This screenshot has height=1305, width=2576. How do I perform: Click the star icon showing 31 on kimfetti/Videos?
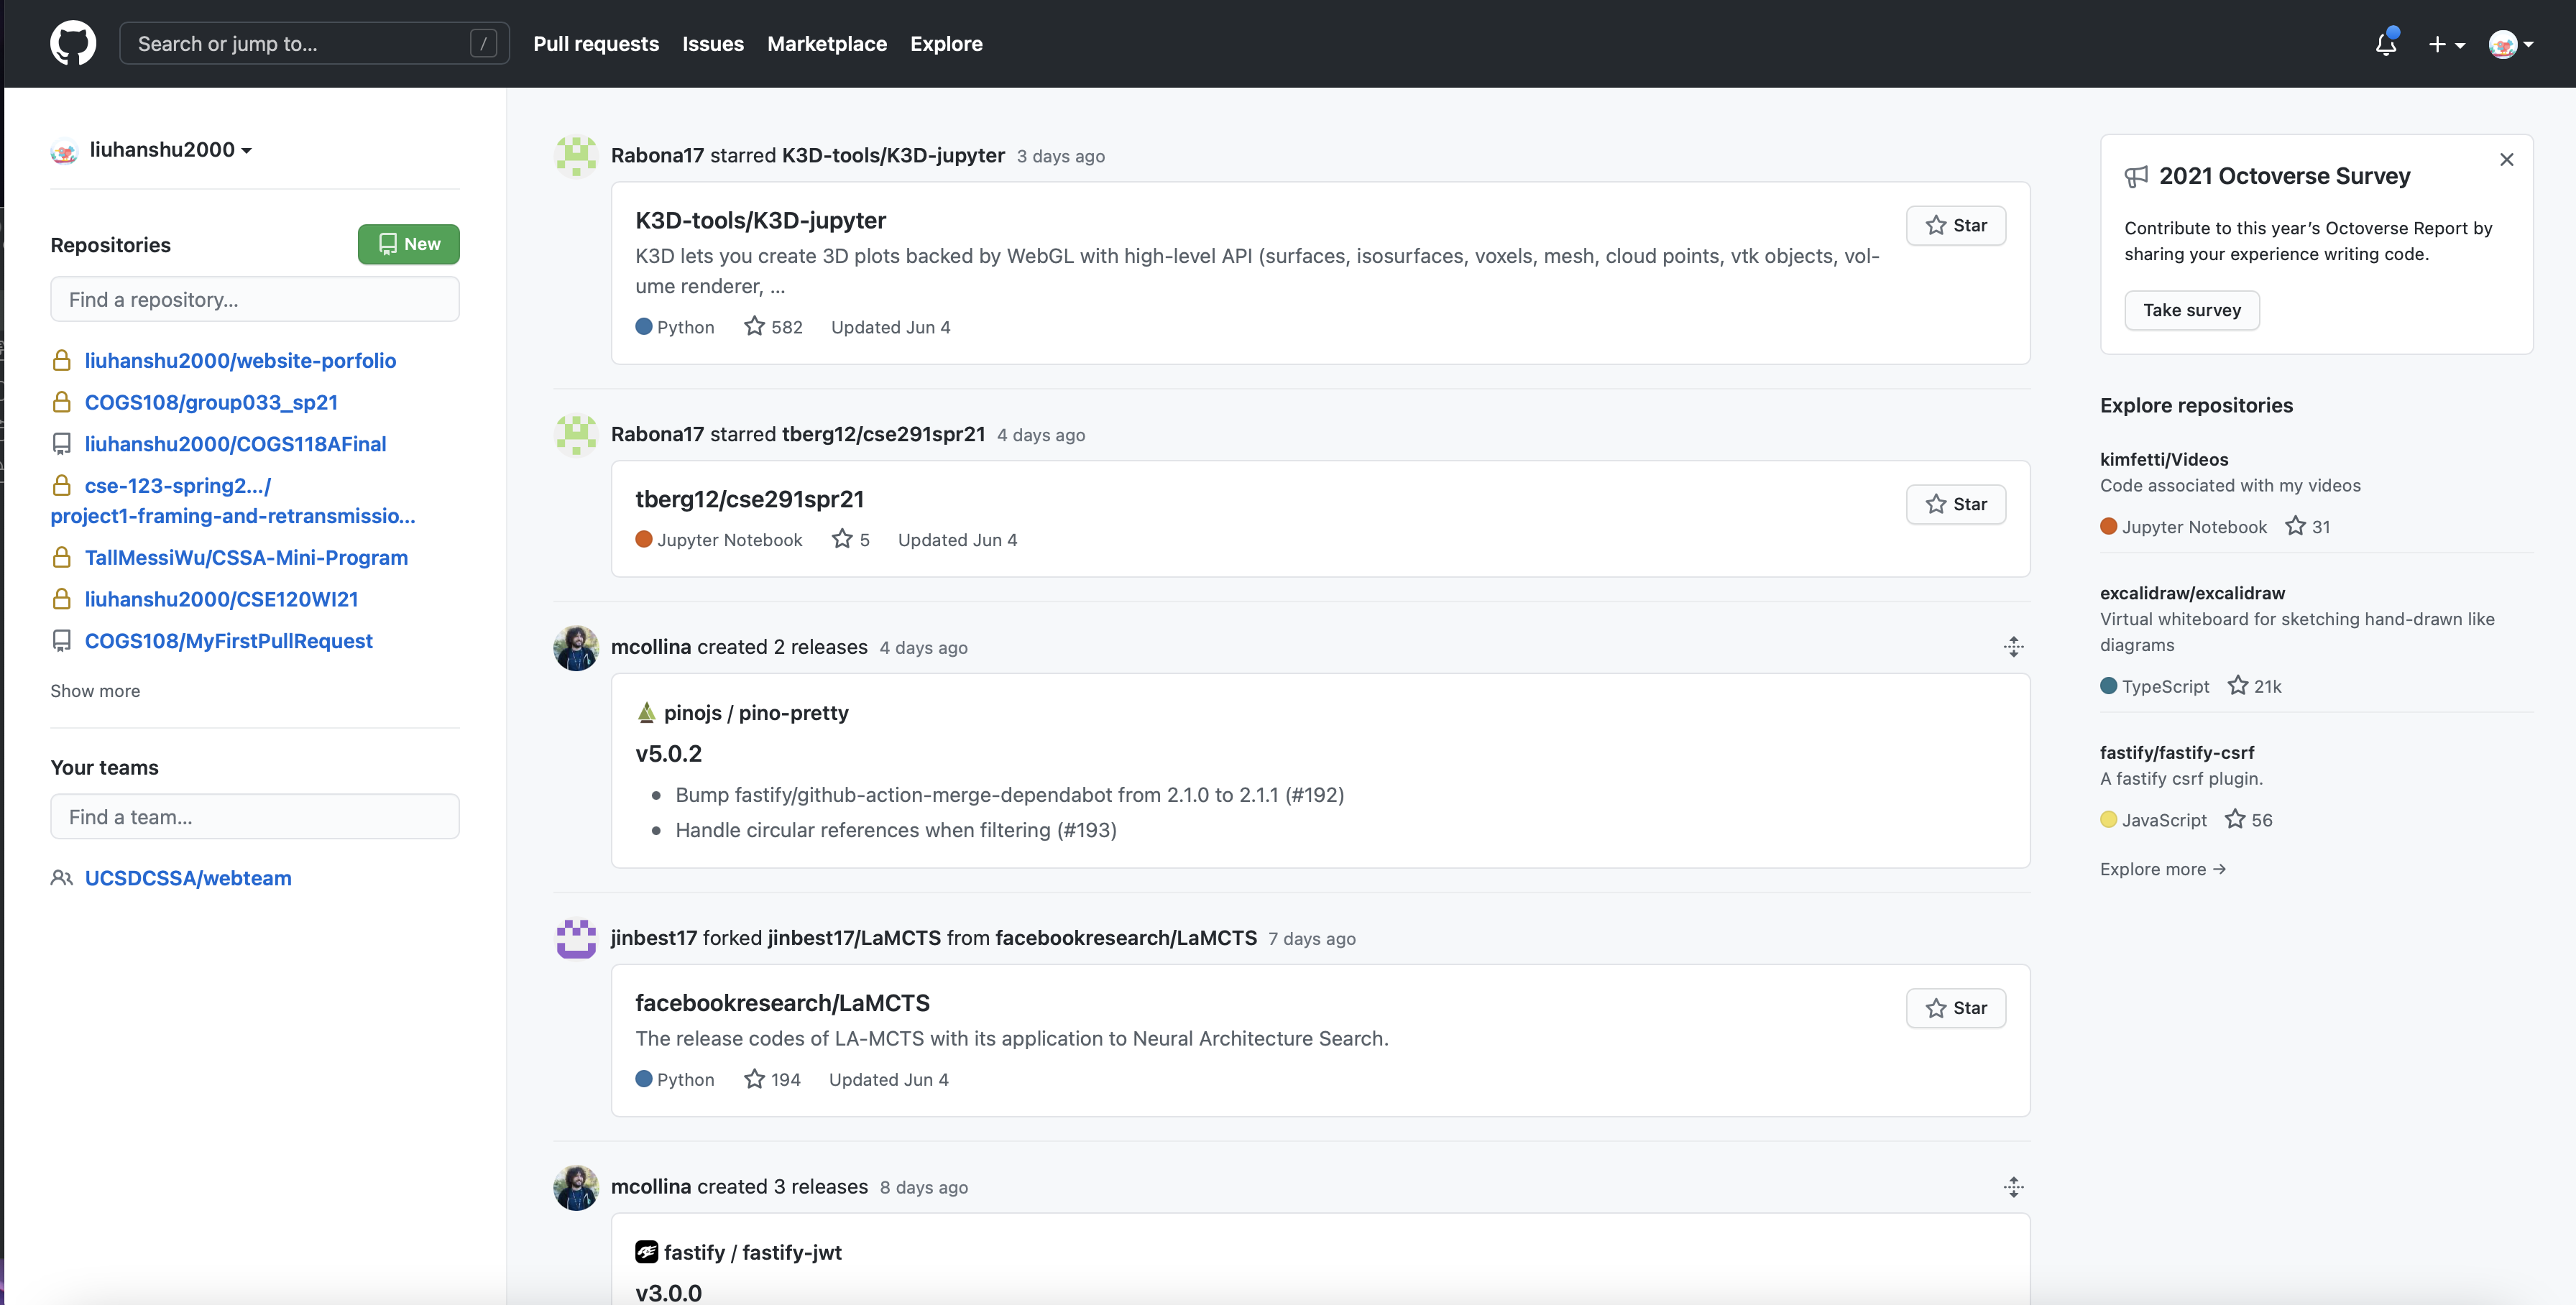[x=2295, y=526]
